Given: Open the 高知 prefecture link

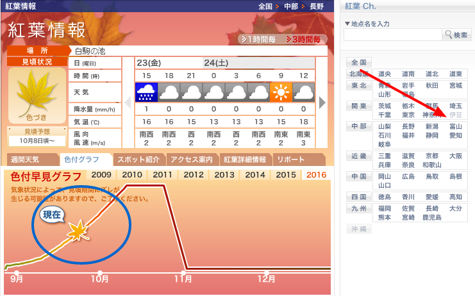Looking at the screenshot, I should pyautogui.click(x=456, y=197).
